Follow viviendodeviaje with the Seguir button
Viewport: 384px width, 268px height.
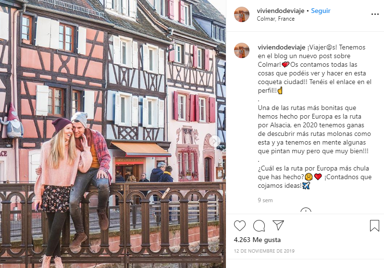pyautogui.click(x=321, y=11)
